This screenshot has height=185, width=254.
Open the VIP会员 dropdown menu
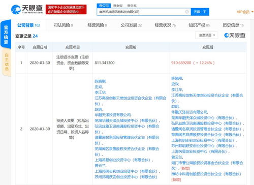tap(245, 12)
